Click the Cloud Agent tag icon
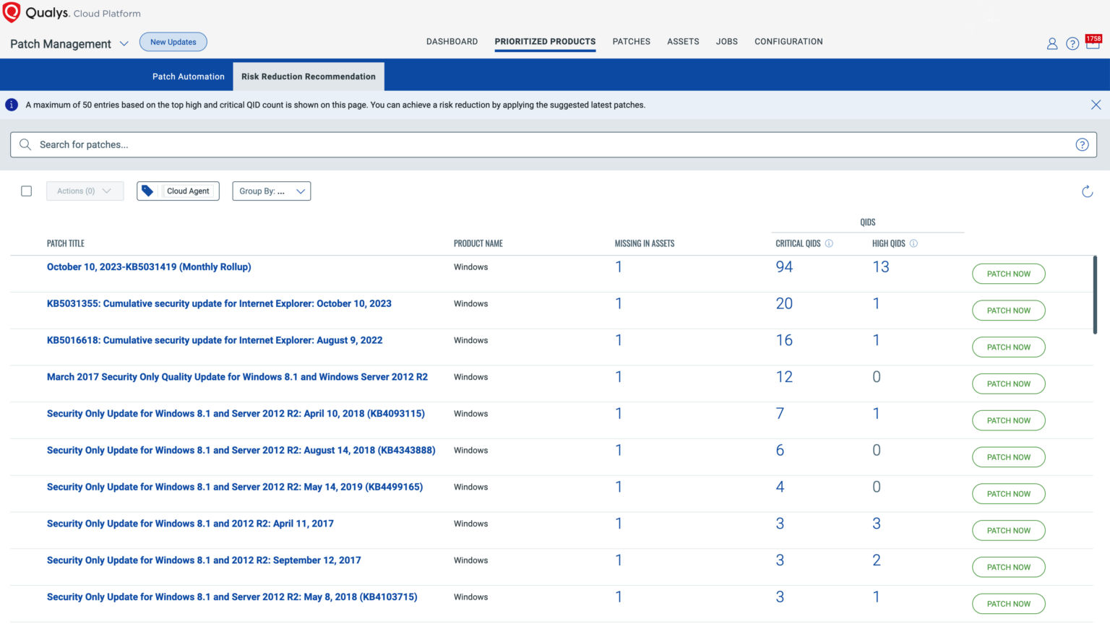Screen dimensions: 1110x624 pos(148,191)
